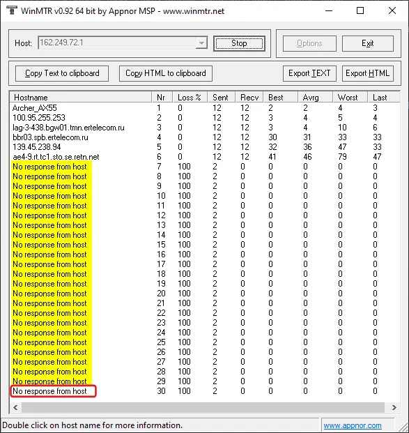Click Loss 100 value in hop 12
Screen dimensions: 409x433
pyautogui.click(x=184, y=215)
